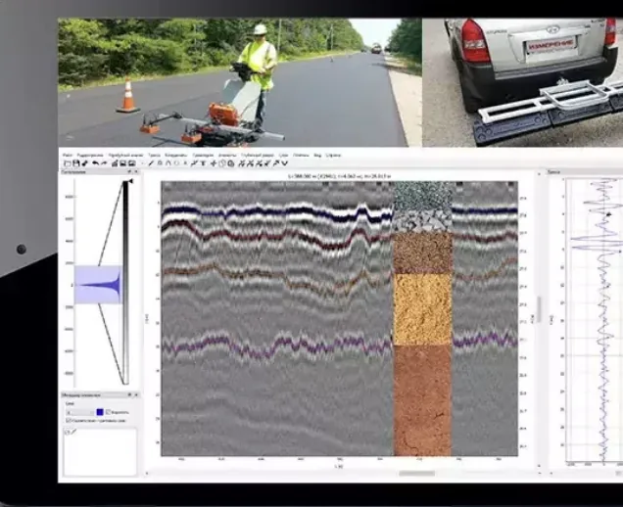Click the vertical grayscale gradient bar
Screen dimensions: 623x507
[125, 282]
